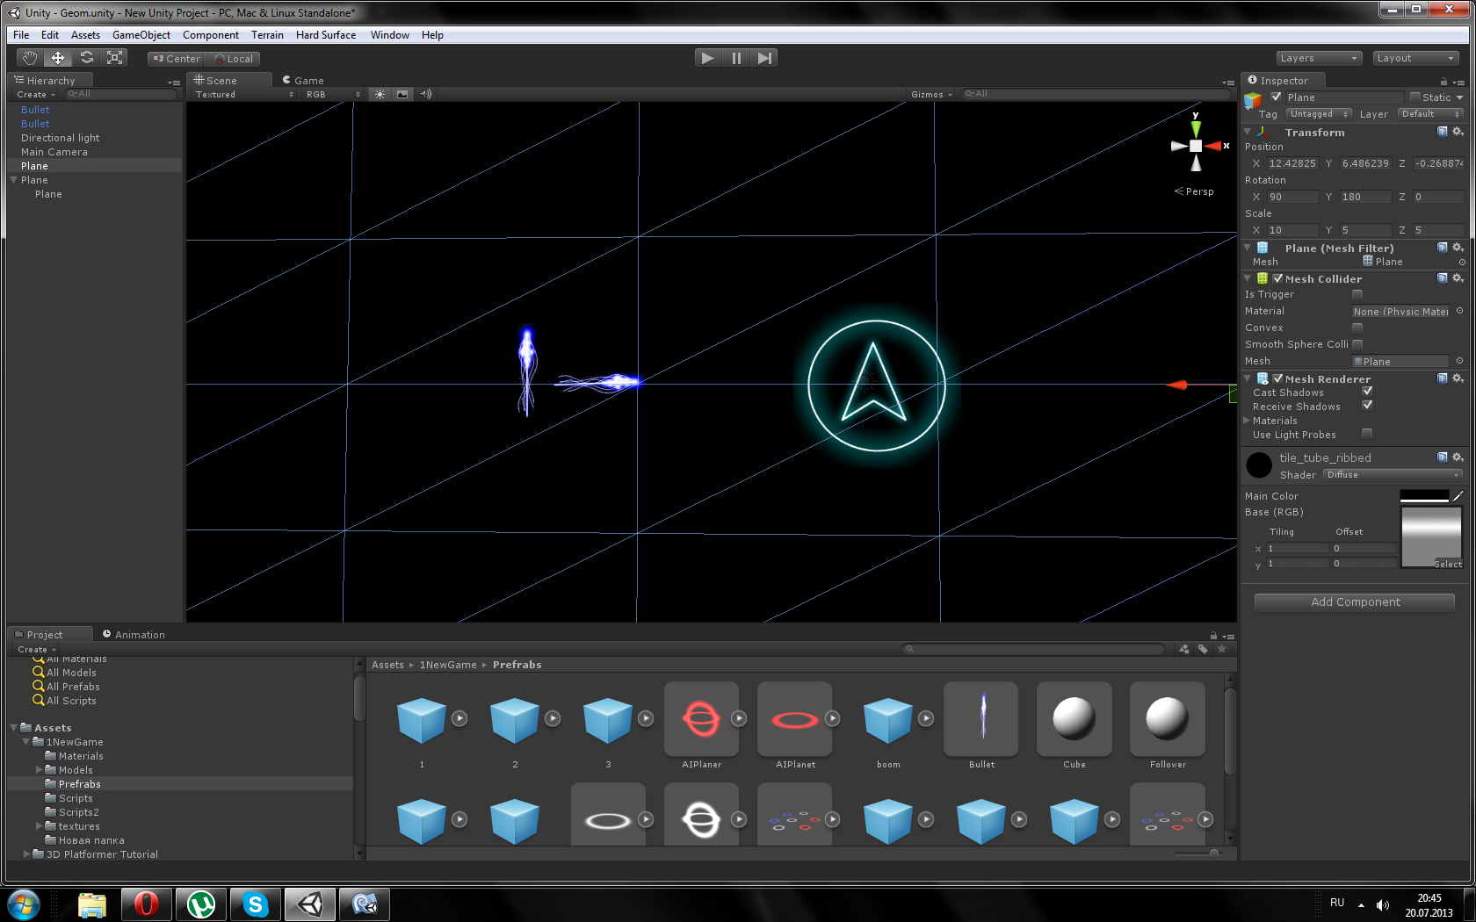Toggle Receive Shadows checkbox
The height and width of the screenshot is (922, 1476).
pos(1367,406)
